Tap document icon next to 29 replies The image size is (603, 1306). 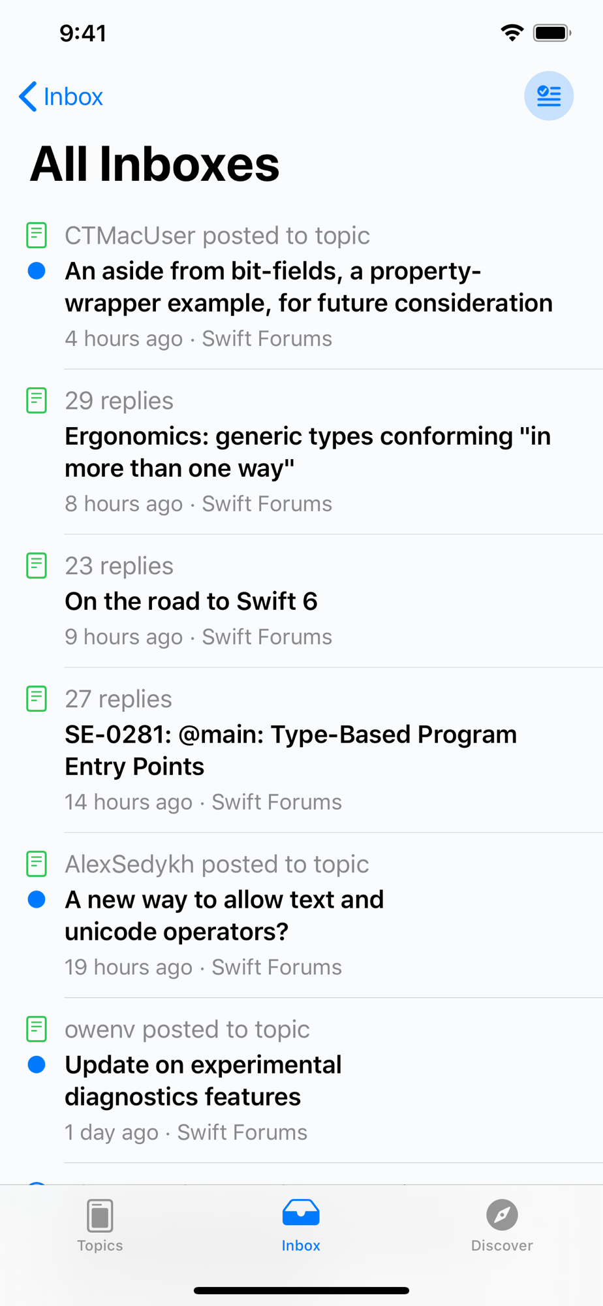pos(37,400)
